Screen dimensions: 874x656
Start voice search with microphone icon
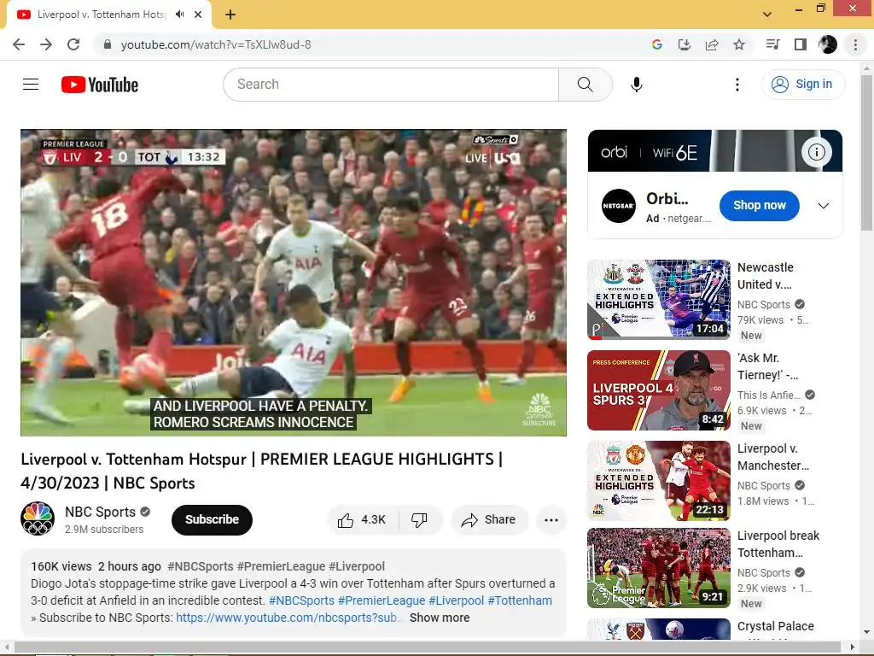636,85
